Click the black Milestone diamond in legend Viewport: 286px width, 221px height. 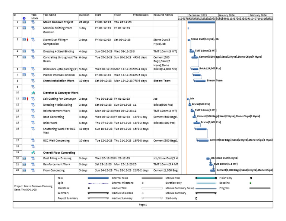89,188
